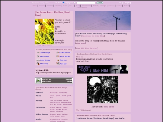Open Forum in navigation bar
The height and width of the screenshot is (122, 163).
[95, 6]
